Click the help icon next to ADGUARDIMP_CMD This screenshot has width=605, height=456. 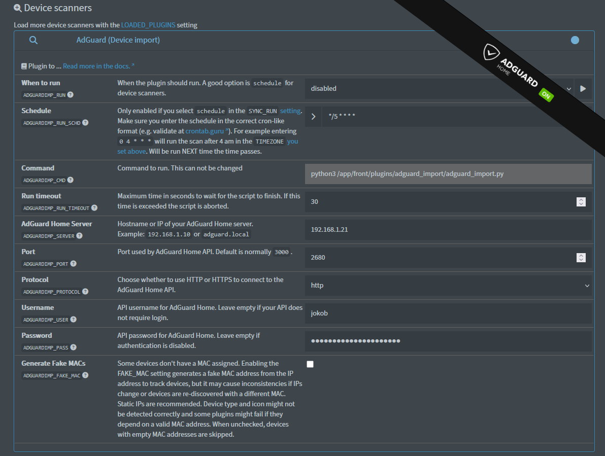pos(70,180)
